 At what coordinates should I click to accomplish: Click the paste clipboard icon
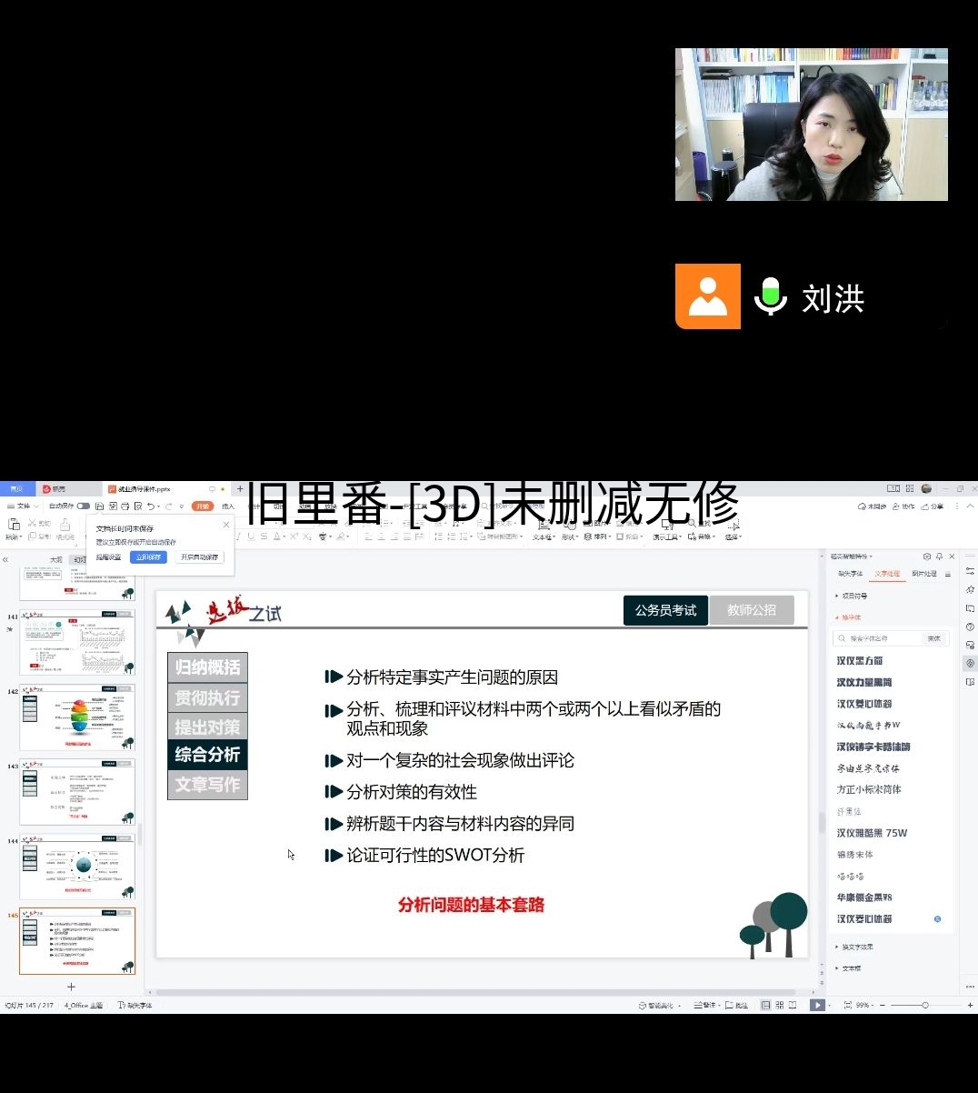pyautogui.click(x=14, y=525)
